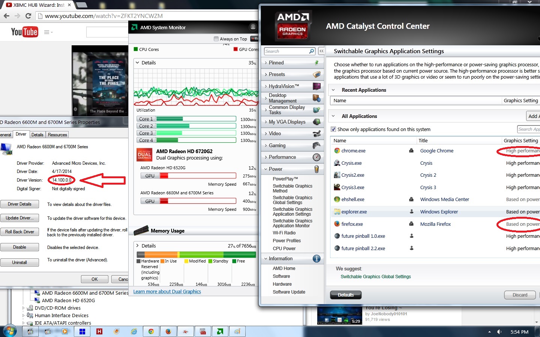Collapse the Memory Usage Details section
The image size is (540, 337).
[x=137, y=246]
